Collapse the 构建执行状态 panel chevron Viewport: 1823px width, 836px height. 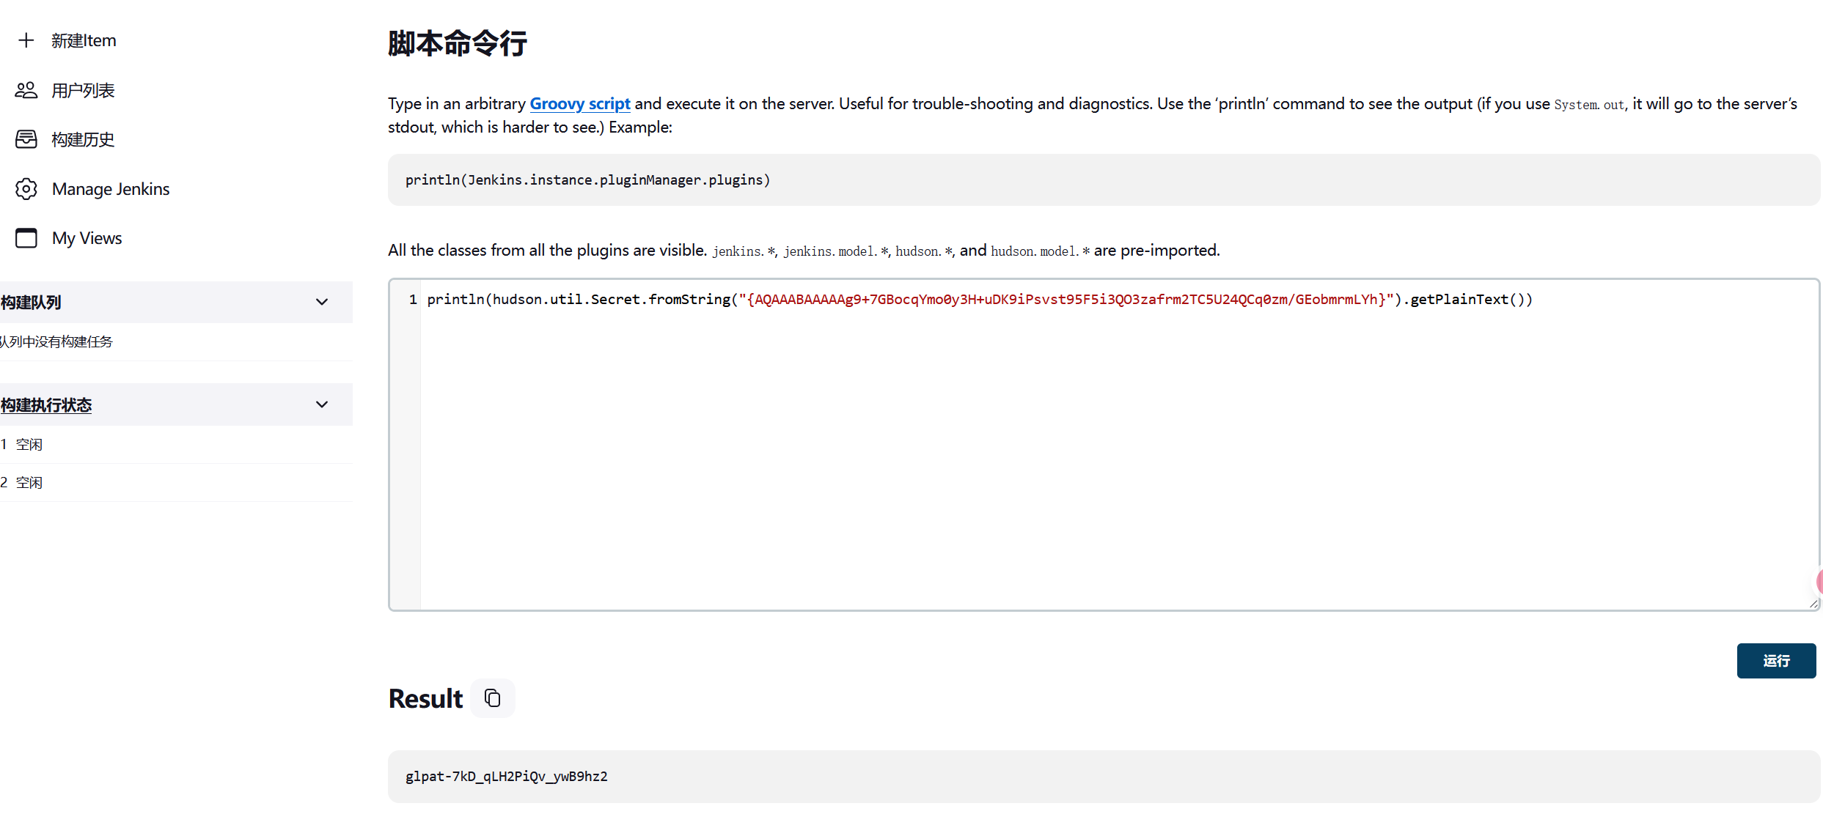pos(322,404)
